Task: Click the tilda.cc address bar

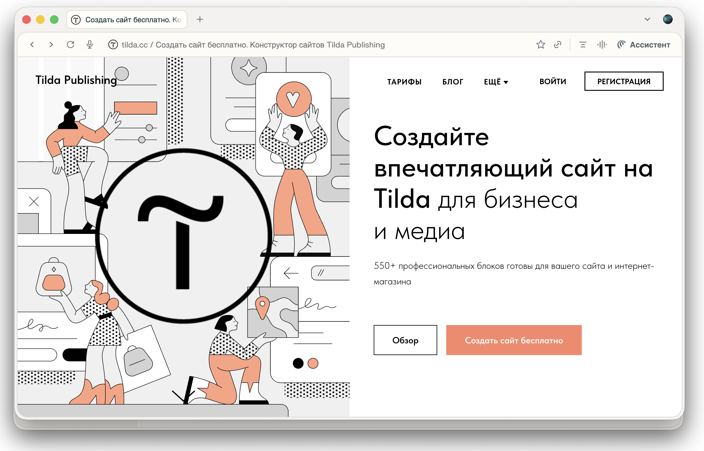Action: click(253, 45)
